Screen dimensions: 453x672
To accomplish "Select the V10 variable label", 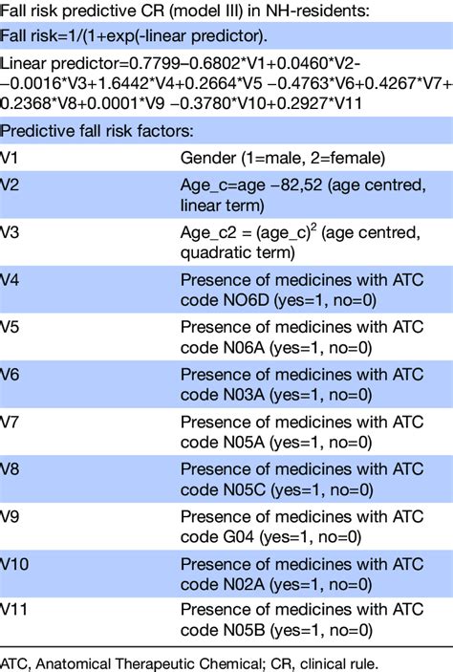I will pos(14,564).
